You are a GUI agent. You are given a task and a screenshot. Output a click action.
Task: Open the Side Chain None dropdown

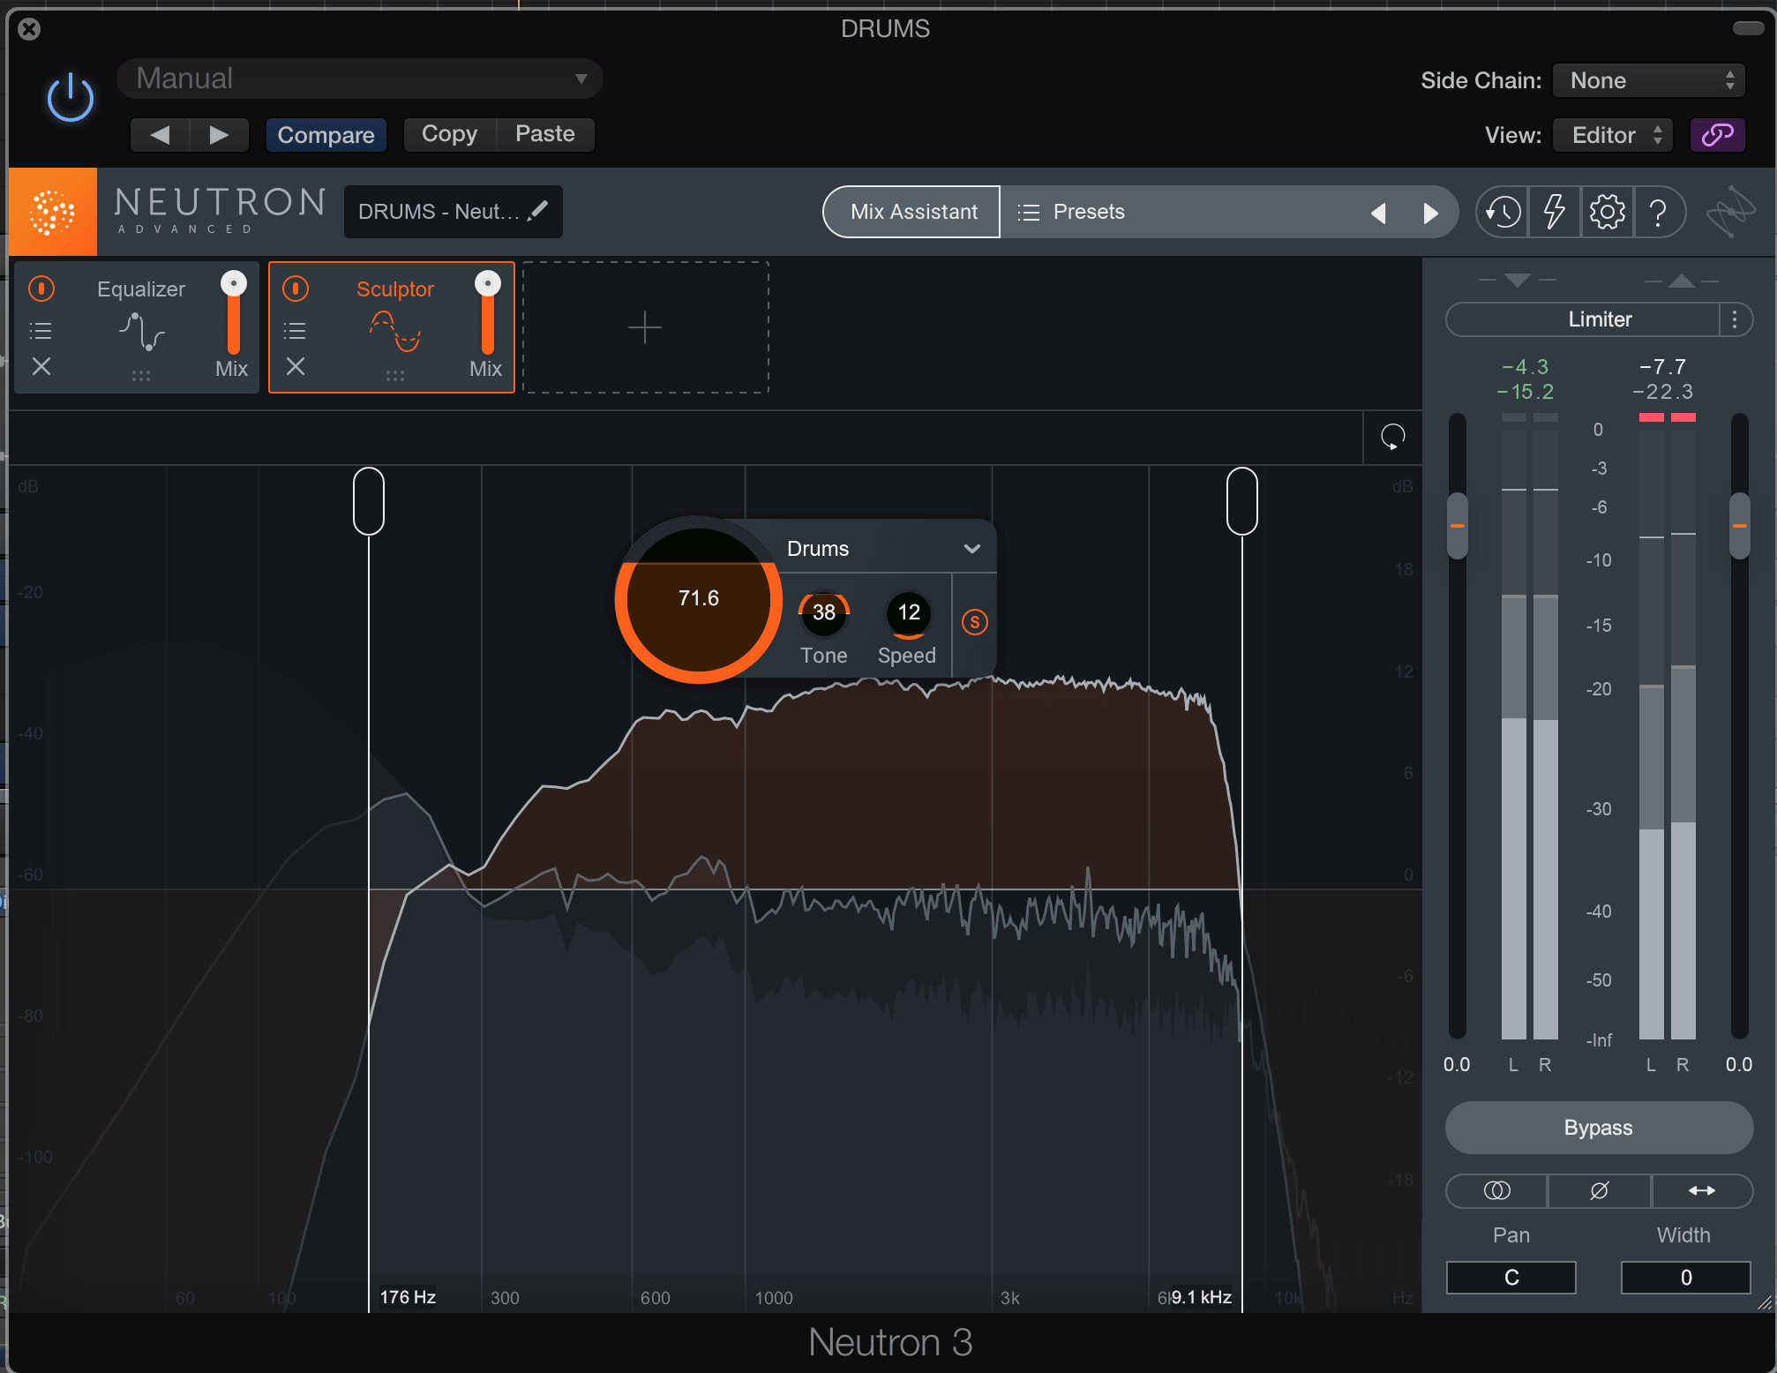point(1648,80)
